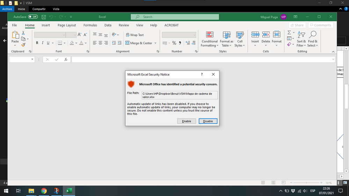349x196 pixels.
Task: Collapse the ribbon with chevron
Action: (x=333, y=52)
